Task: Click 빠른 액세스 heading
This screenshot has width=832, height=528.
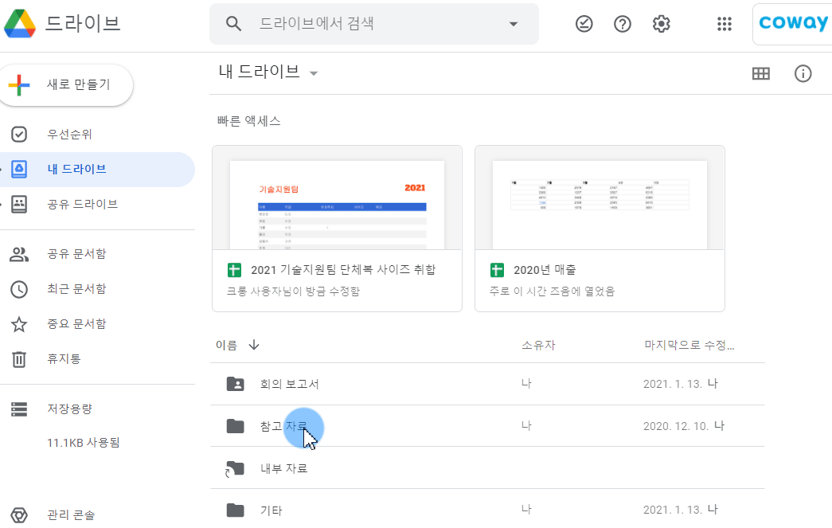Action: (249, 121)
